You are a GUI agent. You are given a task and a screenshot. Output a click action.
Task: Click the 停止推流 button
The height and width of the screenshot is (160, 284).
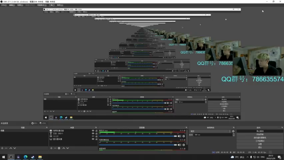click(x=260, y=131)
